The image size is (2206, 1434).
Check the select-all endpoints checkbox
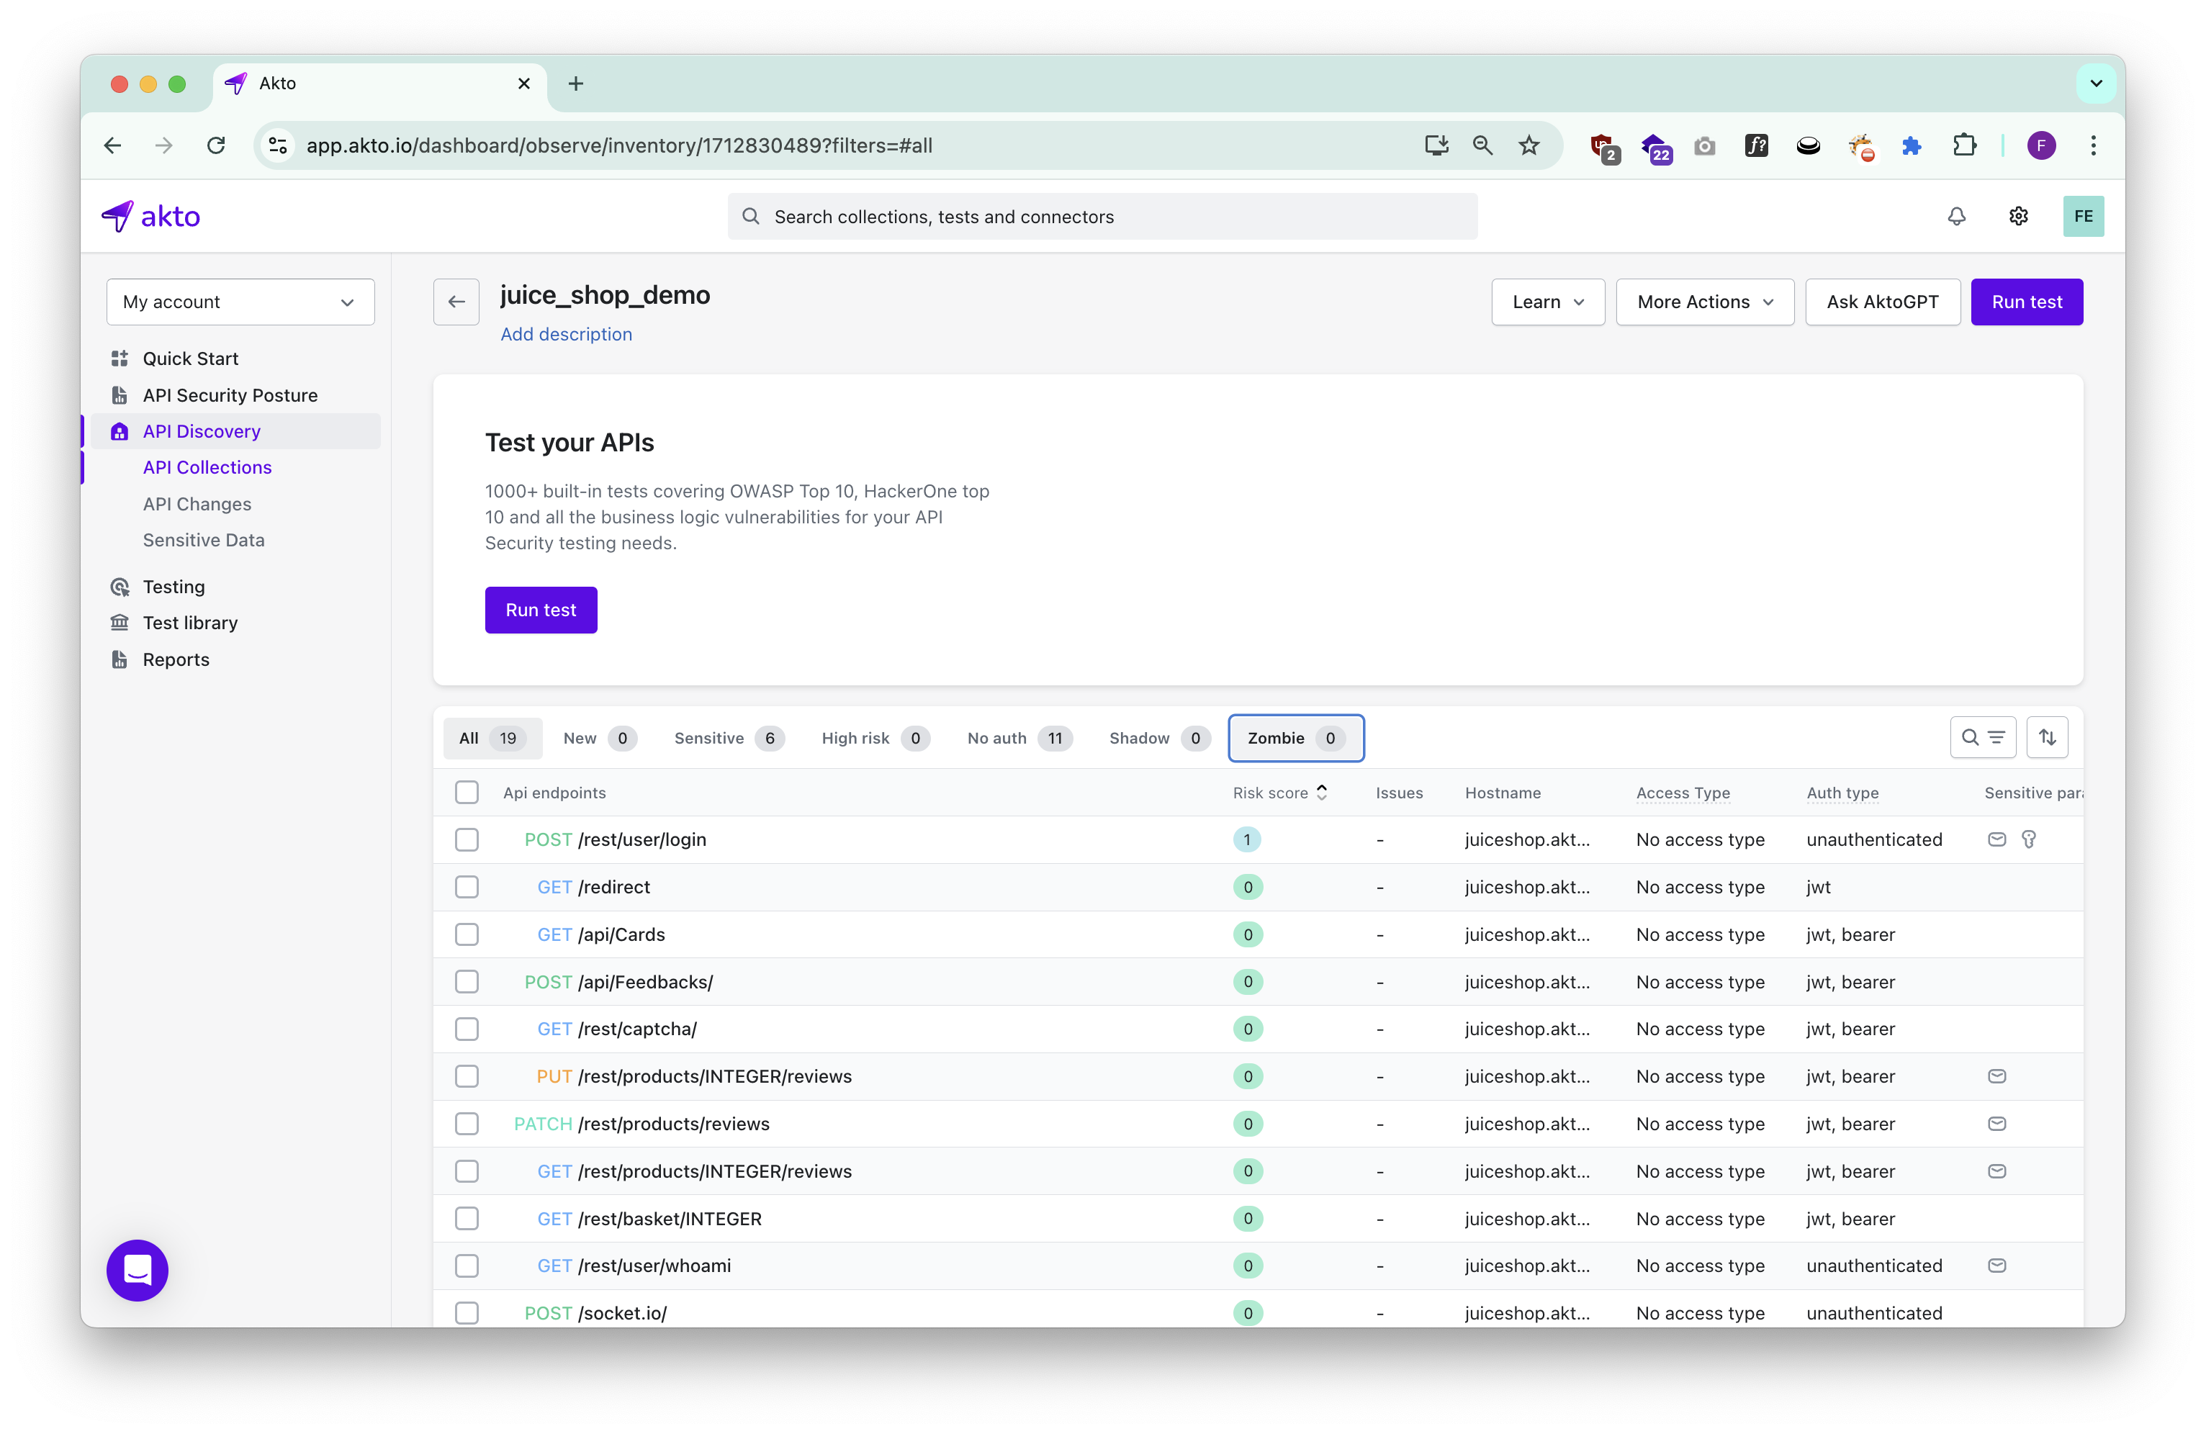point(467,793)
